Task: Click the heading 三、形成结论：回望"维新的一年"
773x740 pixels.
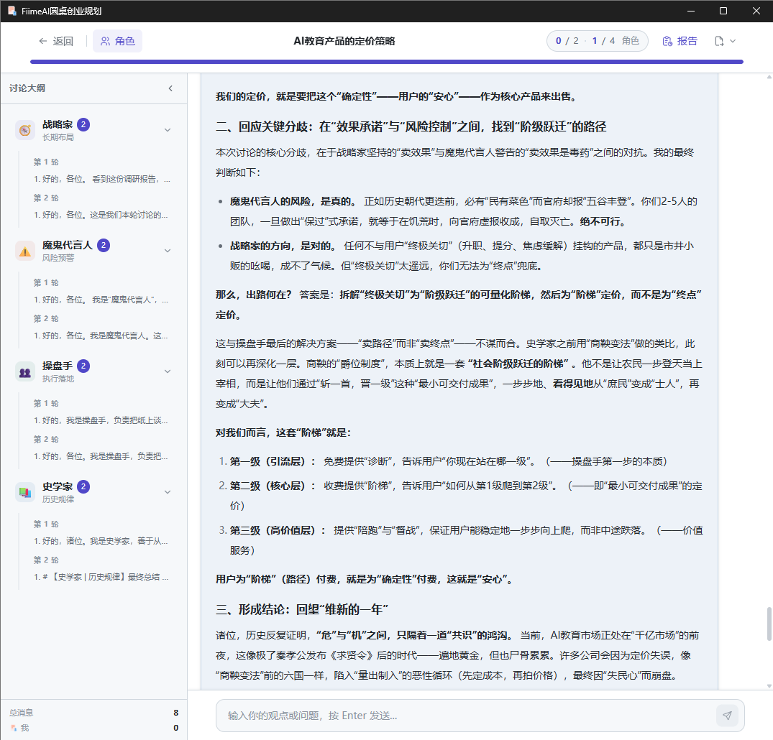Action: (x=302, y=609)
